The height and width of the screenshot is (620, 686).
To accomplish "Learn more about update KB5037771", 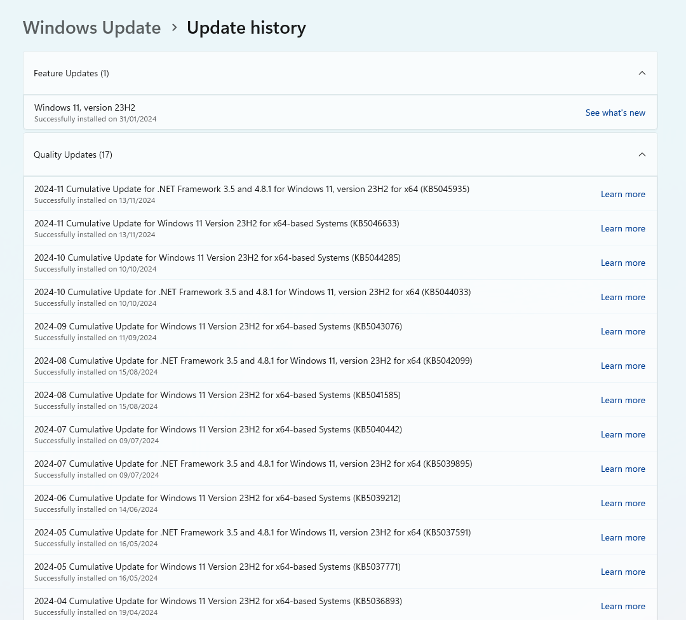I will 622,572.
